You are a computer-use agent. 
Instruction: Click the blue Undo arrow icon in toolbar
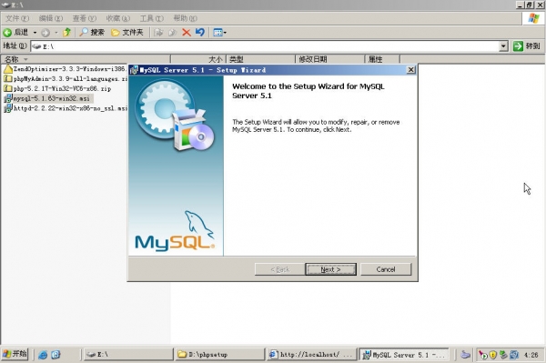point(200,33)
